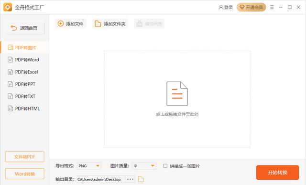Open the Word转换 section

(25, 174)
